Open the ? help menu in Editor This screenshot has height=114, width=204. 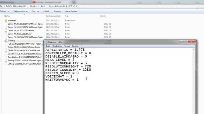point(81,46)
